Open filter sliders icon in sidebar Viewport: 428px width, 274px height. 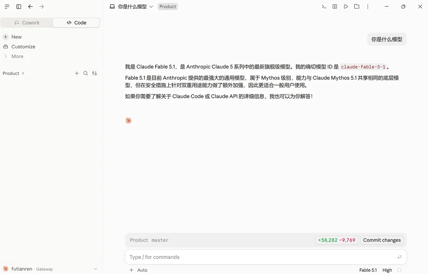click(95, 73)
